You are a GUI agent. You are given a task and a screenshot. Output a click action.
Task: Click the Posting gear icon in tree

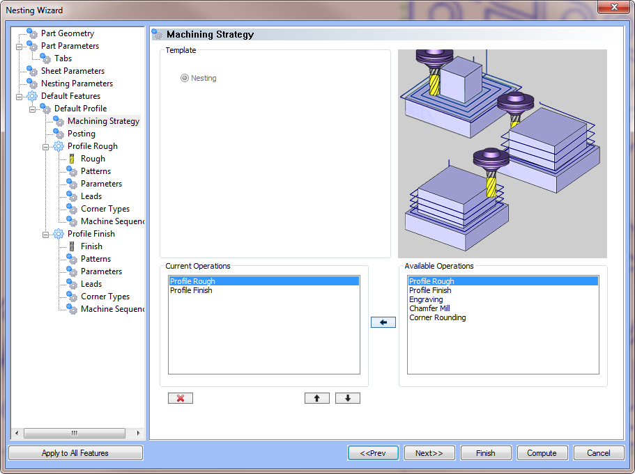[x=59, y=134]
